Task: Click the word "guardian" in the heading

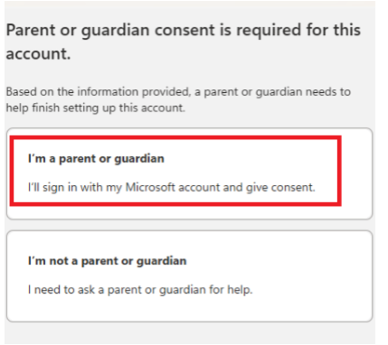Action: point(116,31)
